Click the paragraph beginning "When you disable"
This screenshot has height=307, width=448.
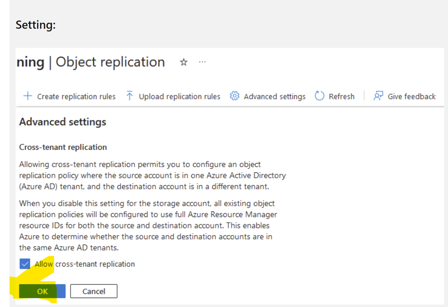[148, 225]
